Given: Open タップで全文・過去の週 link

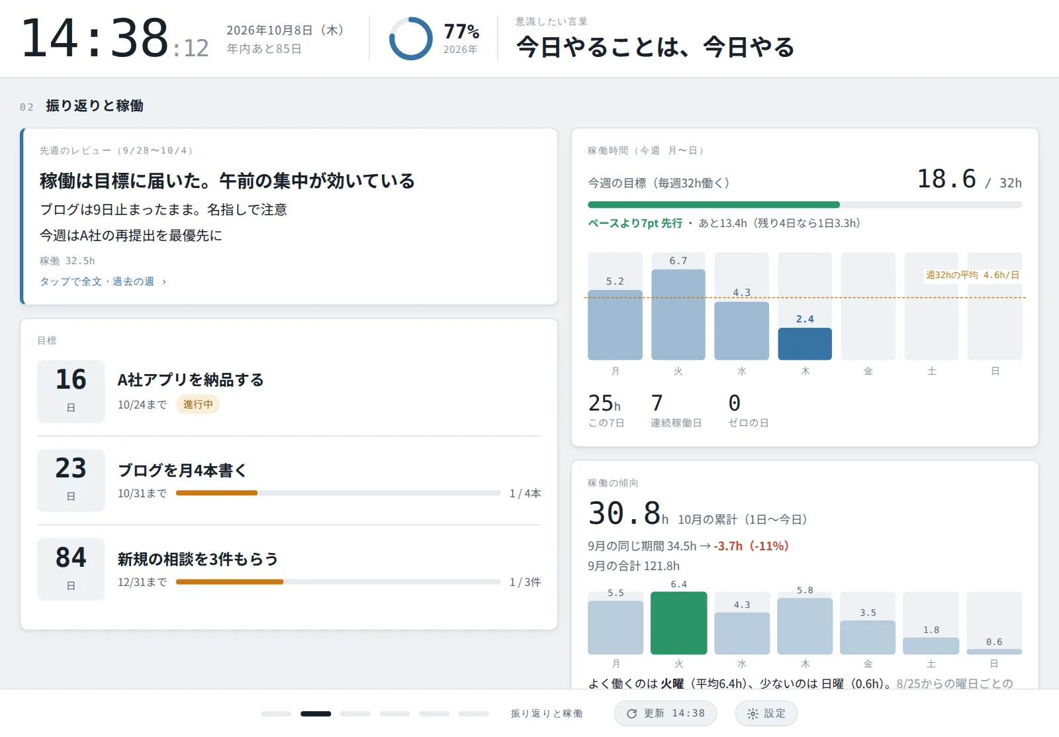Looking at the screenshot, I should pyautogui.click(x=103, y=281).
